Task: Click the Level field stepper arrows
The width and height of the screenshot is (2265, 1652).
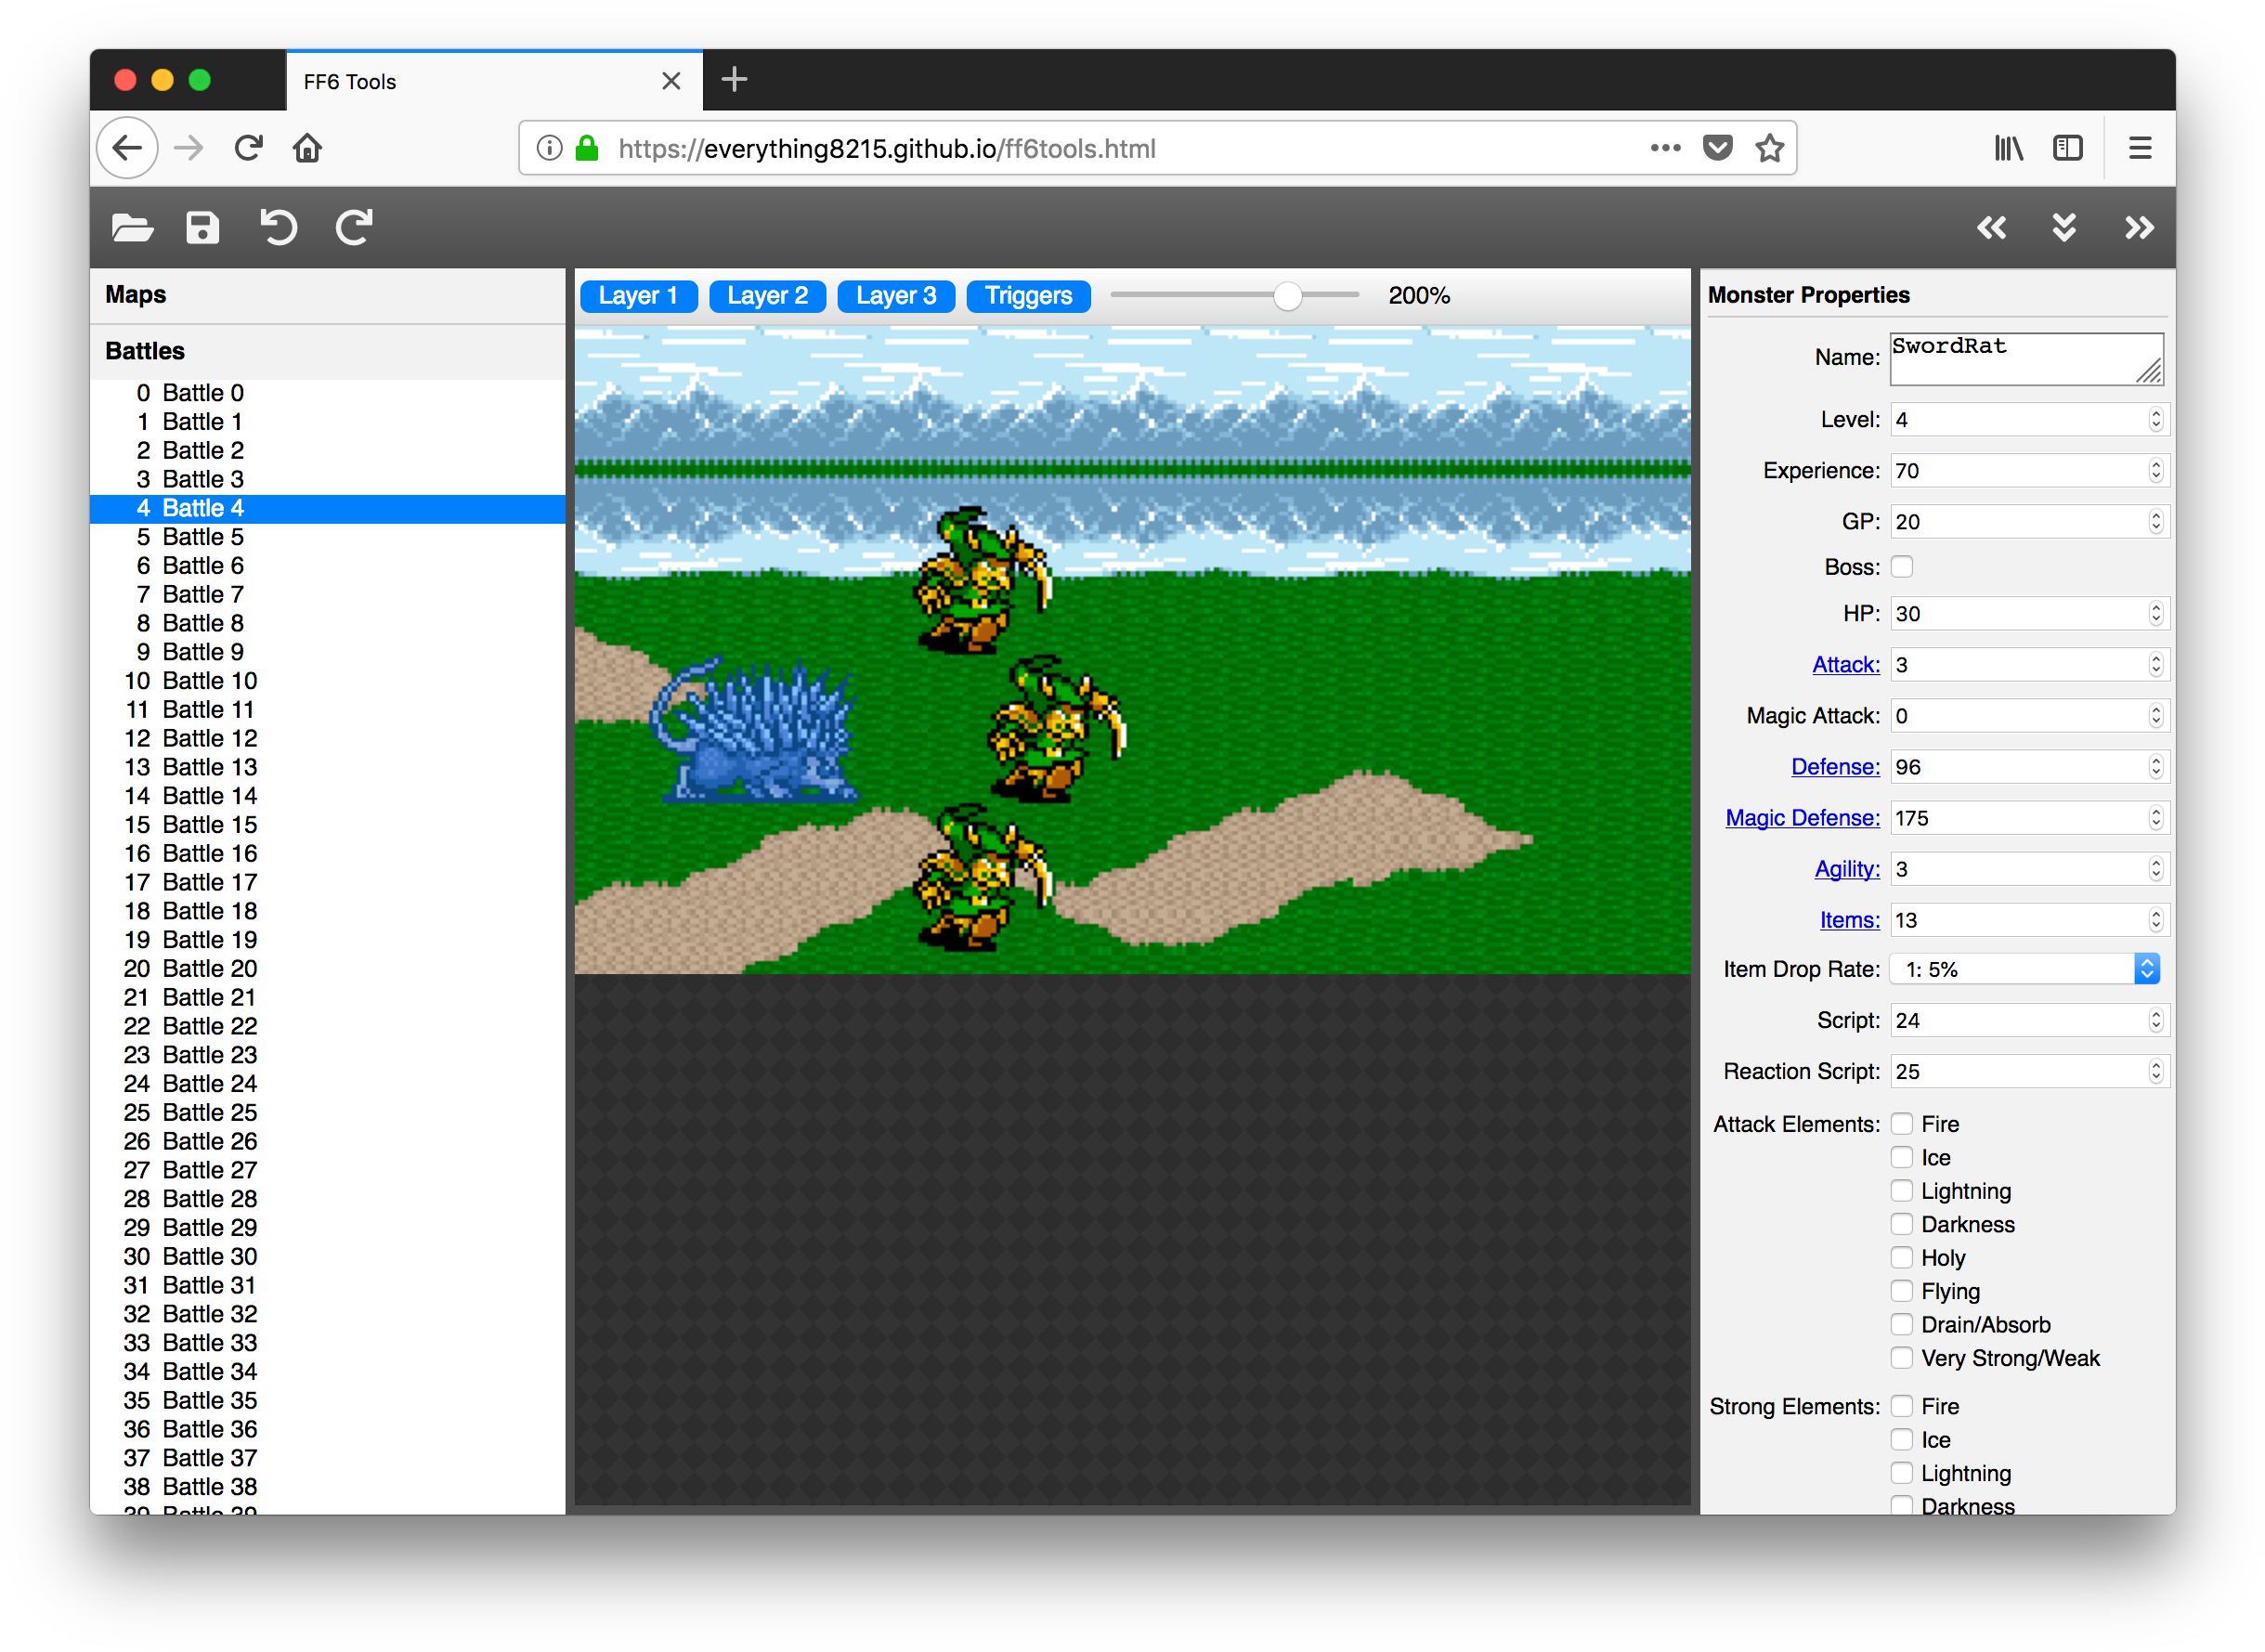Action: click(2155, 420)
